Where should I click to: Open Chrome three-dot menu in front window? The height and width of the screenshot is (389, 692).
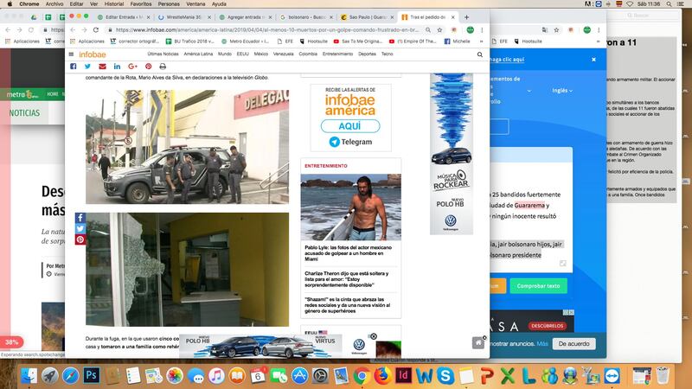tap(482, 30)
